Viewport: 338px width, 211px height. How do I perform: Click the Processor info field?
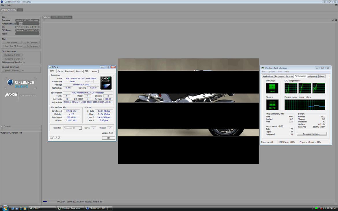[x=27, y=20]
